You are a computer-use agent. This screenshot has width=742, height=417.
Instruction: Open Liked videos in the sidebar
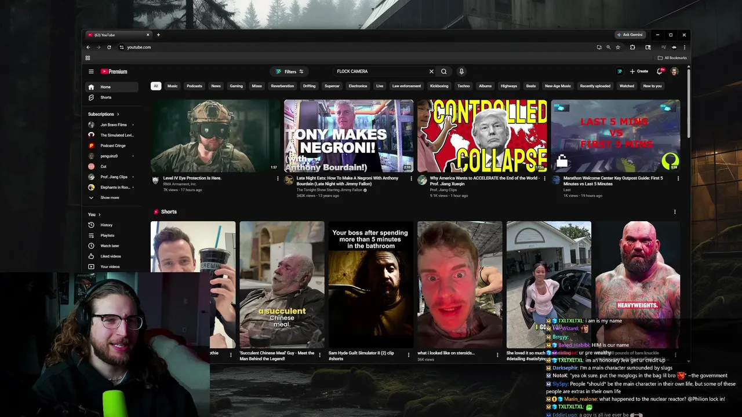[112, 256]
